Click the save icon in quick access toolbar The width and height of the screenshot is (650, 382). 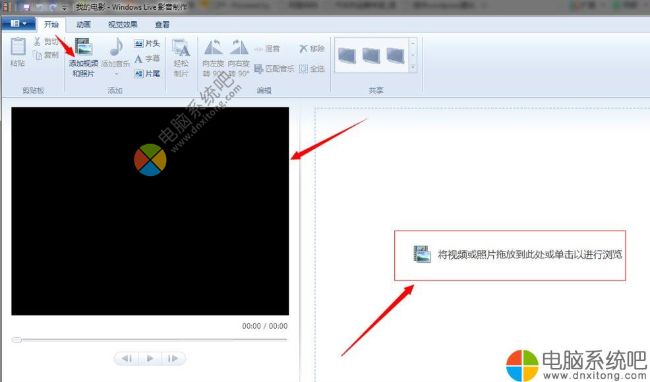coord(26,7)
